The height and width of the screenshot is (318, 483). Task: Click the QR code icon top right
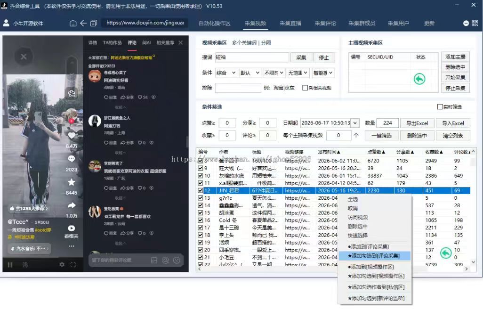coord(475,23)
